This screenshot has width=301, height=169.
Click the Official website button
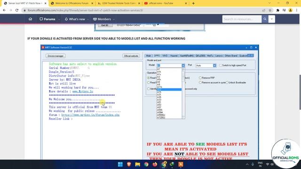(x=131, y=56)
